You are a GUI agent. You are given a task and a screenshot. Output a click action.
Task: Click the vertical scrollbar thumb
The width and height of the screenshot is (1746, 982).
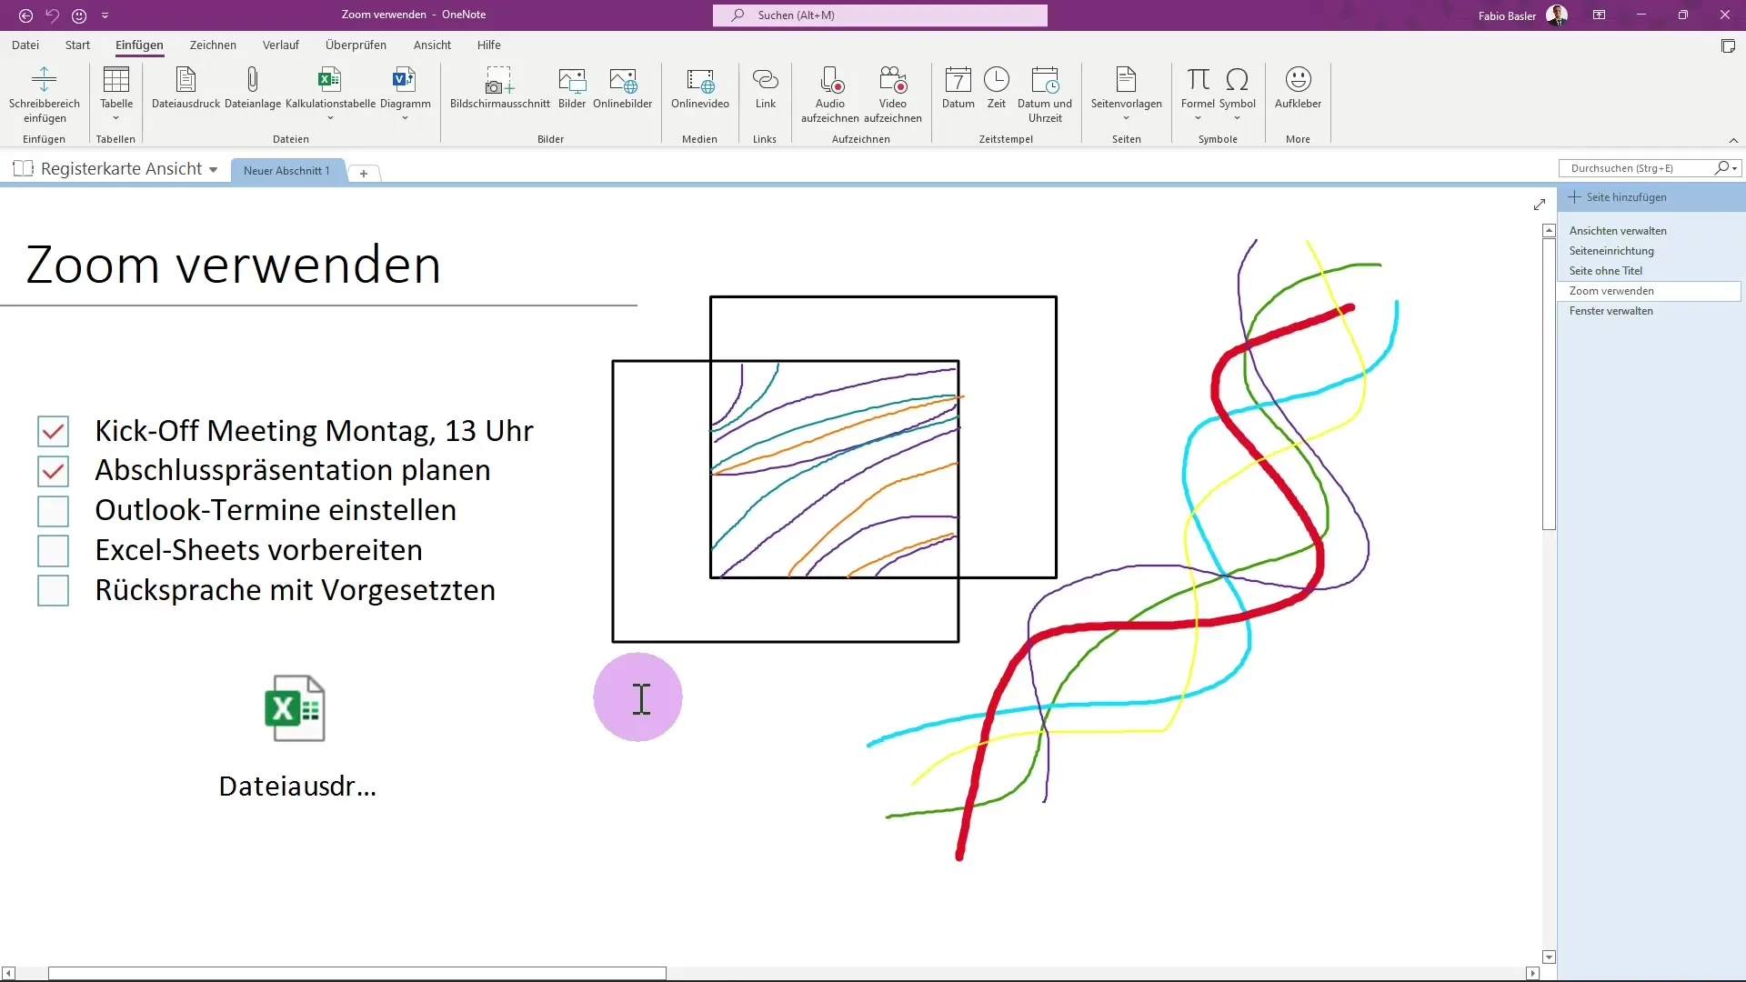(x=1549, y=385)
